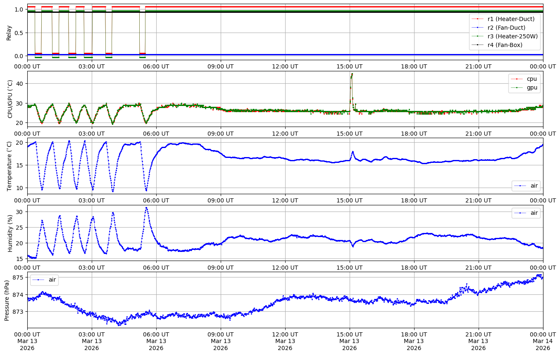Image resolution: width=560 pixels, height=355 pixels.
Task: Click the CPU temperature spike peak above 40°C
Action: (352, 74)
